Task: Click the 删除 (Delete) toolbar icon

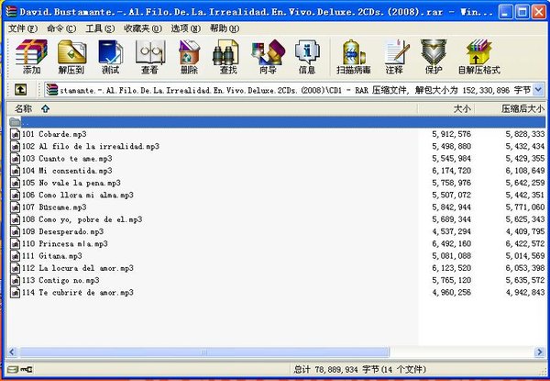Action: click(x=189, y=57)
